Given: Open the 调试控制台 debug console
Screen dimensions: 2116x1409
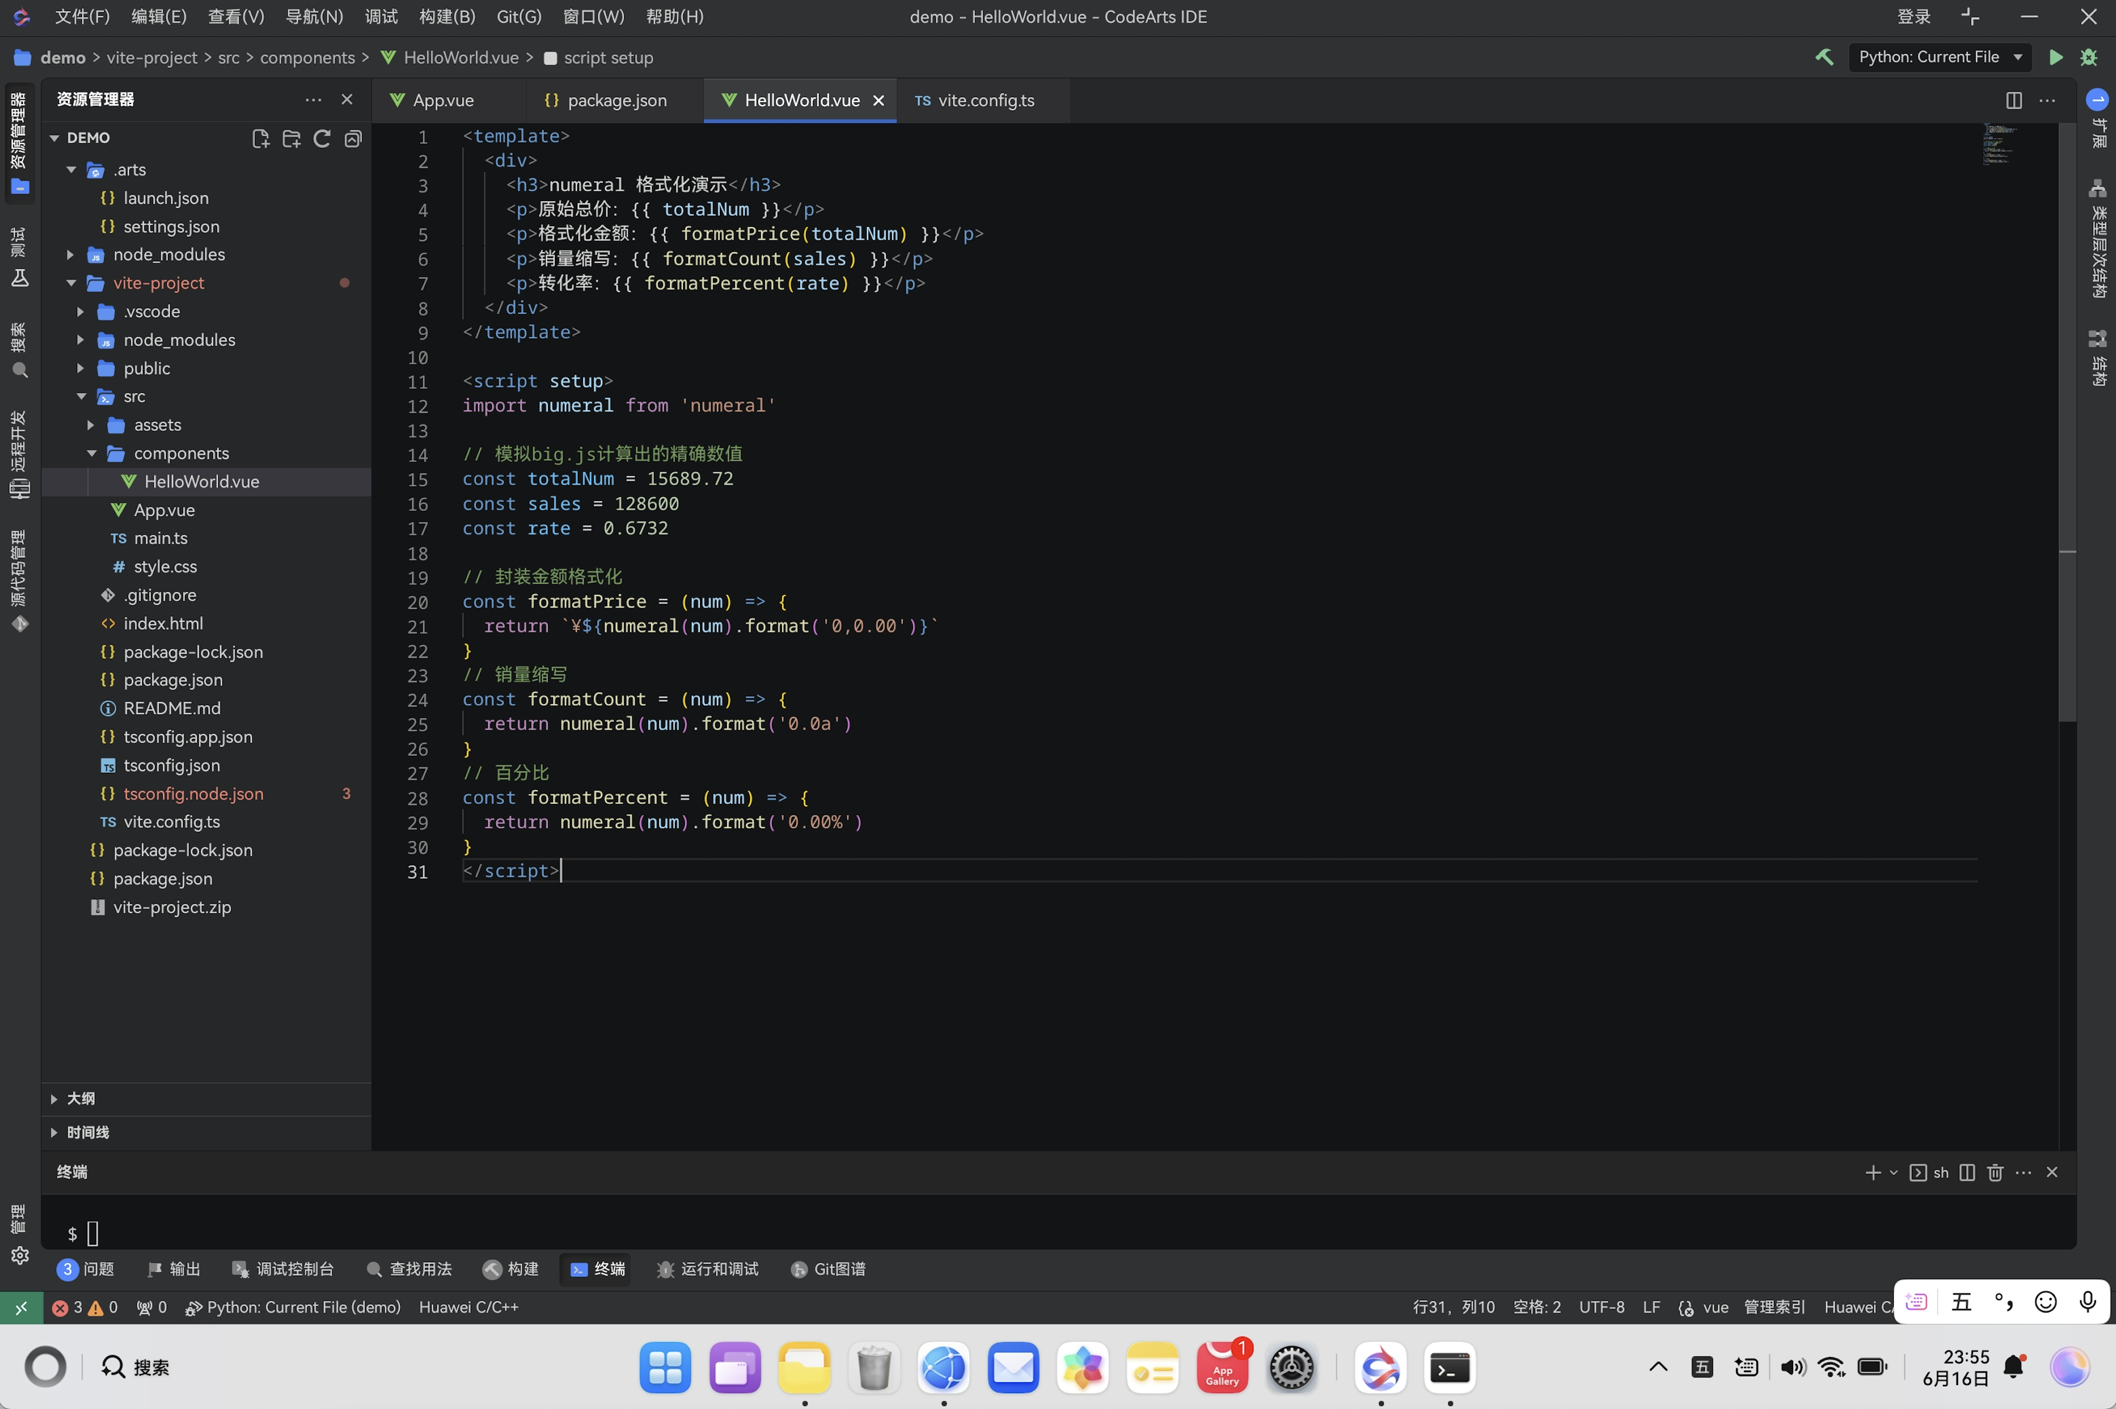Looking at the screenshot, I should click(x=283, y=1269).
